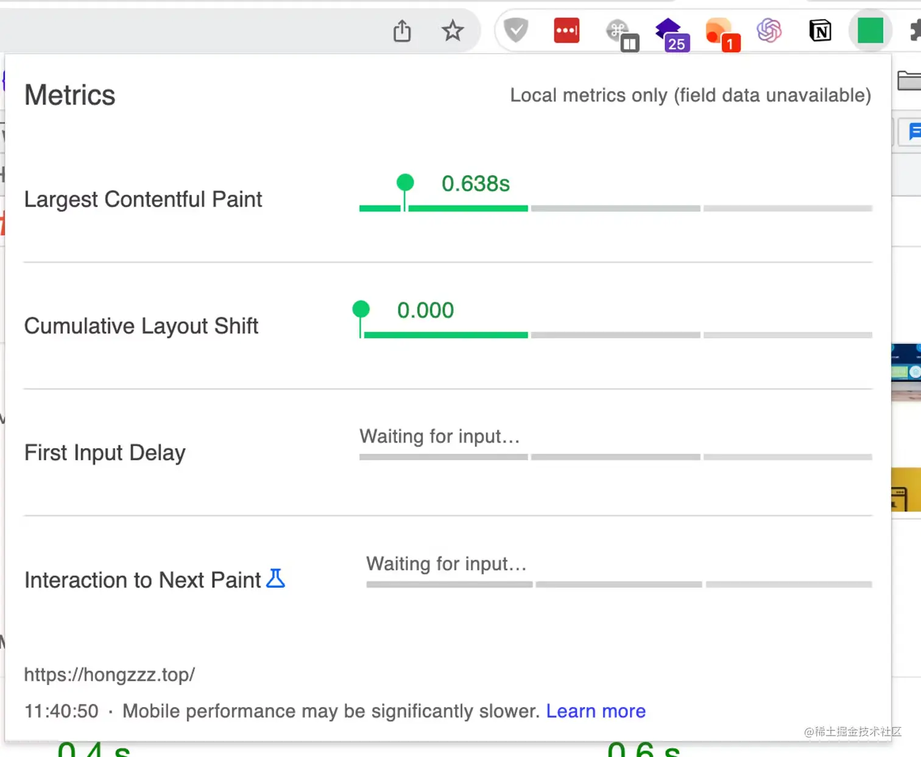The height and width of the screenshot is (757, 921).
Task: Click the ChatGPT swirl extension icon
Action: pyautogui.click(x=769, y=30)
